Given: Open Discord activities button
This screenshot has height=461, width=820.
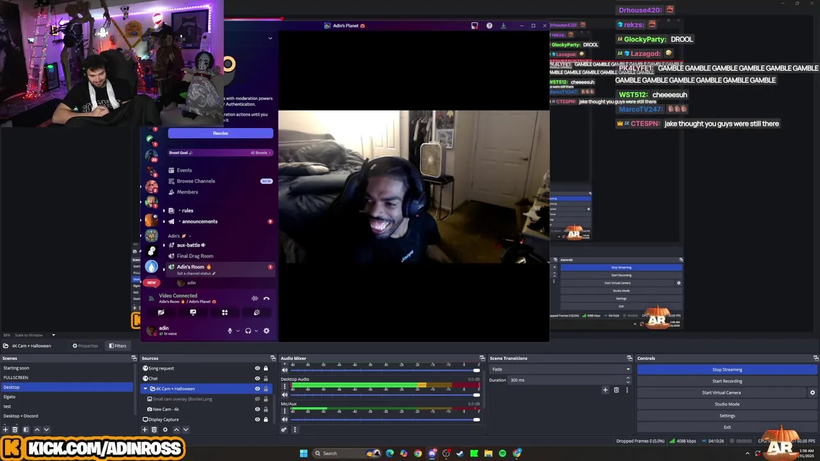Looking at the screenshot, I should point(225,312).
